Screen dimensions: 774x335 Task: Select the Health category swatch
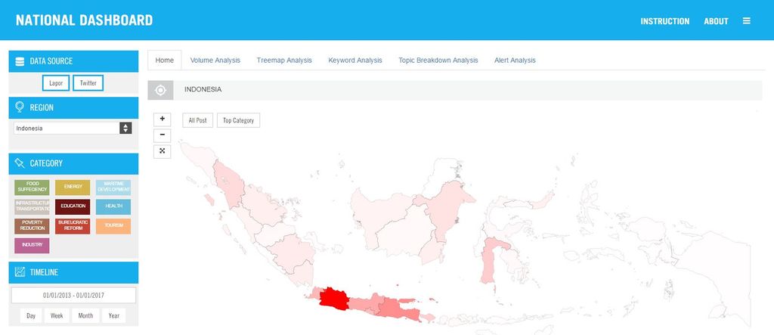113,206
